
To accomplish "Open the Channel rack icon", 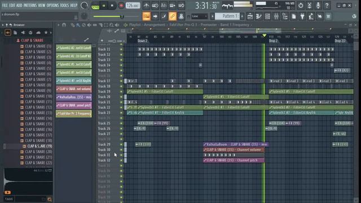I will [267, 16].
